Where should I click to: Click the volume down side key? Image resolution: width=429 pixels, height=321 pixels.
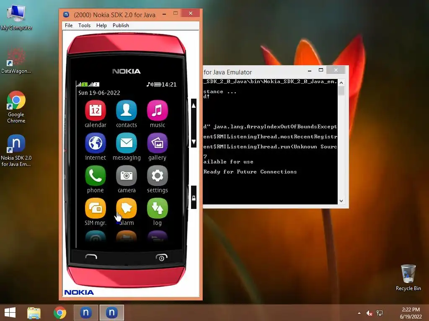coord(194,142)
